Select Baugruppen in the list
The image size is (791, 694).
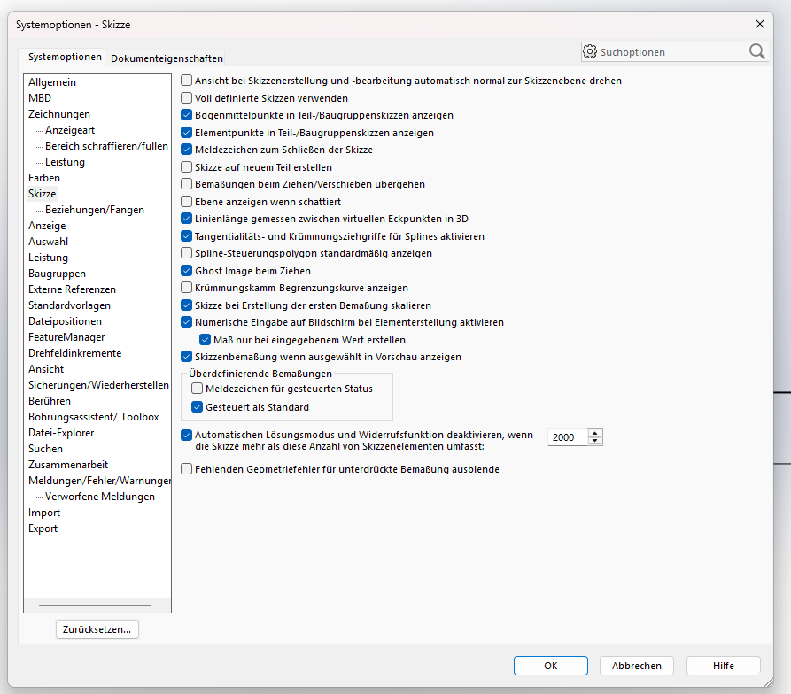click(x=57, y=274)
